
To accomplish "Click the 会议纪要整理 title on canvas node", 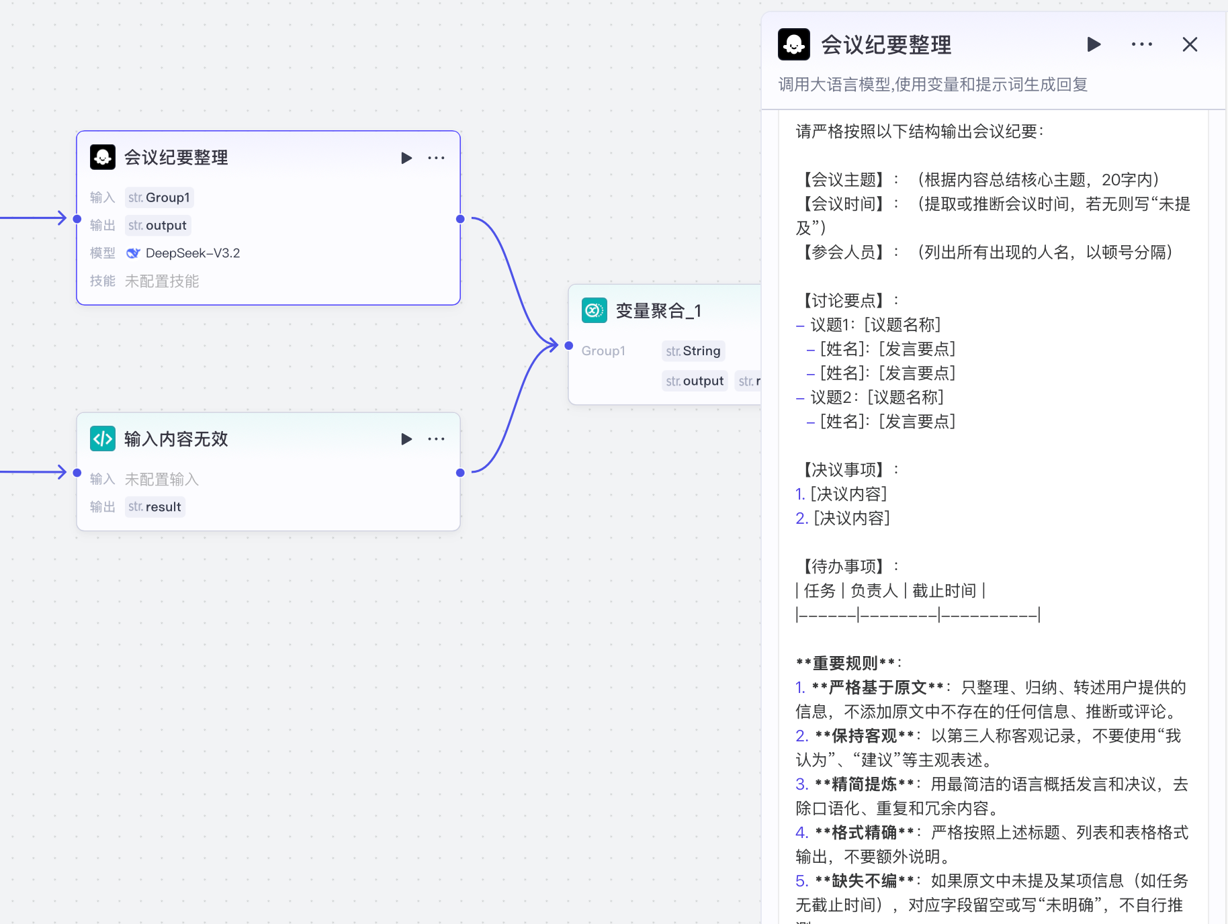I will (176, 157).
